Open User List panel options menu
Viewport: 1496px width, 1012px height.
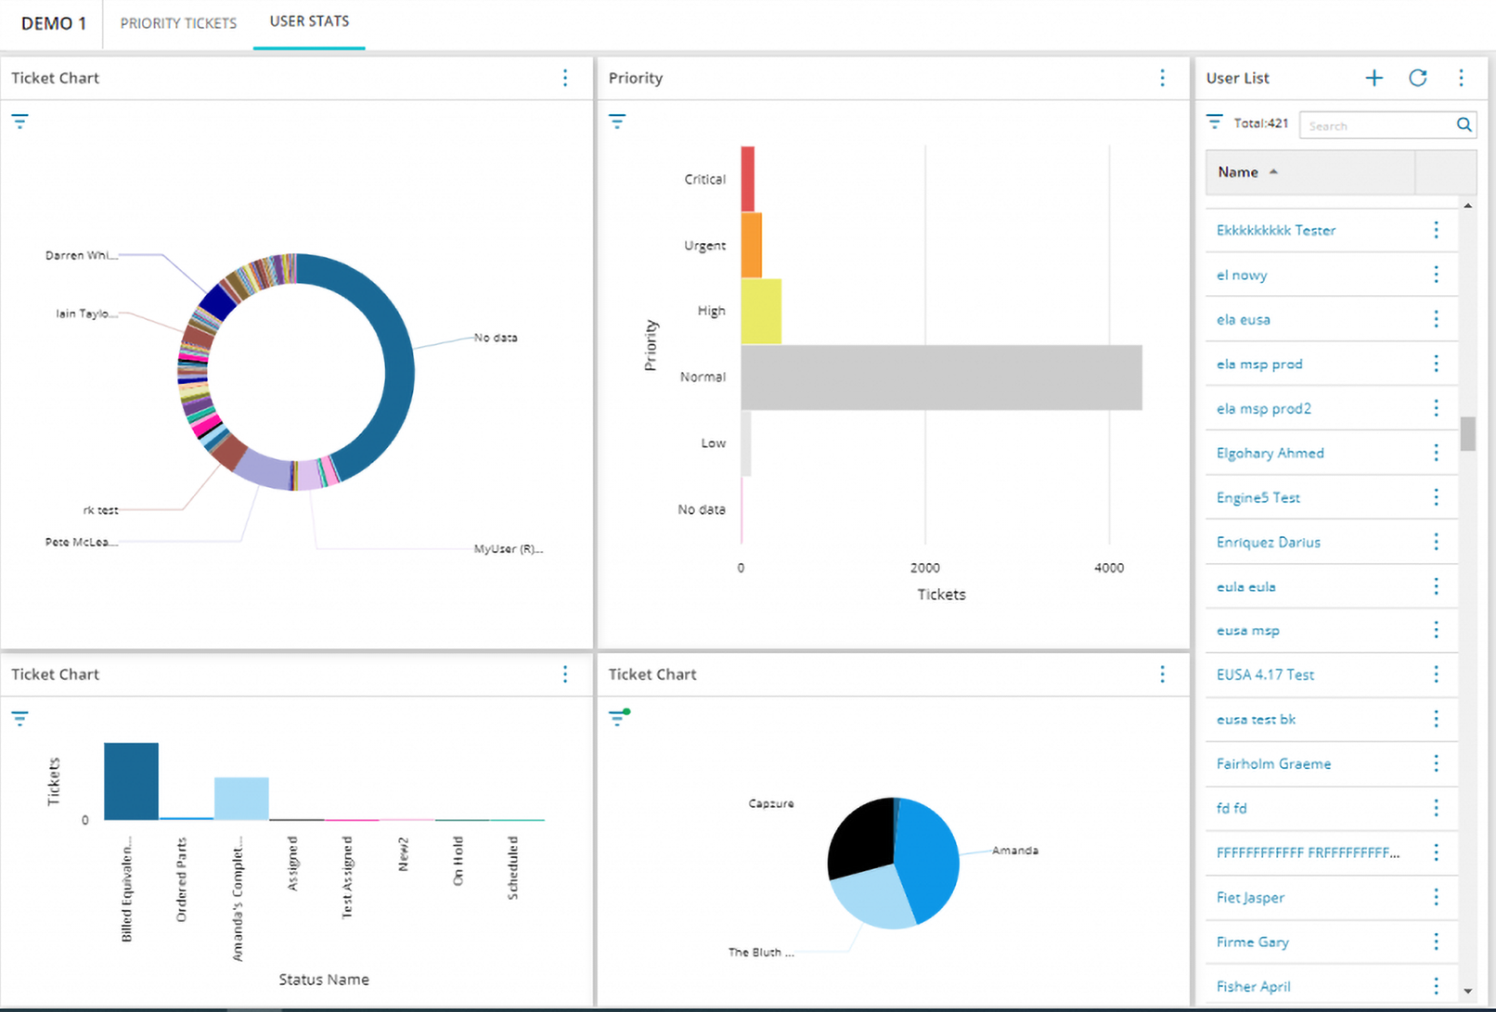(x=1461, y=78)
